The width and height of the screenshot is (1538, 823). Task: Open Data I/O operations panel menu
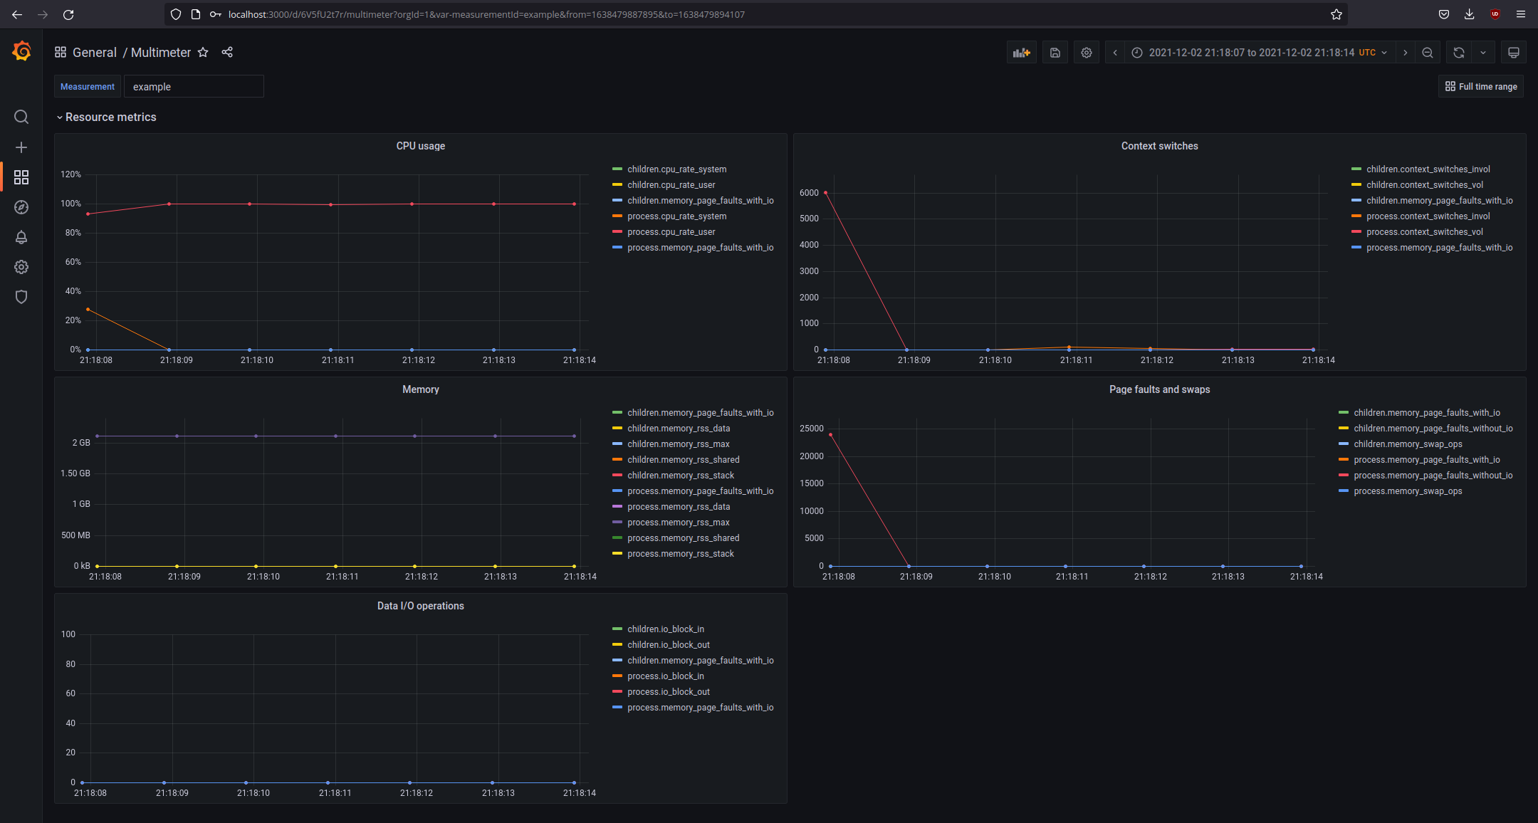(x=421, y=606)
